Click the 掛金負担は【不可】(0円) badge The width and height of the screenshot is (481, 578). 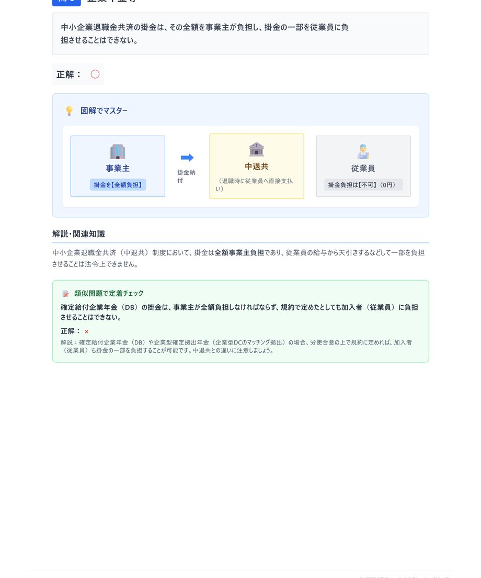363,185
